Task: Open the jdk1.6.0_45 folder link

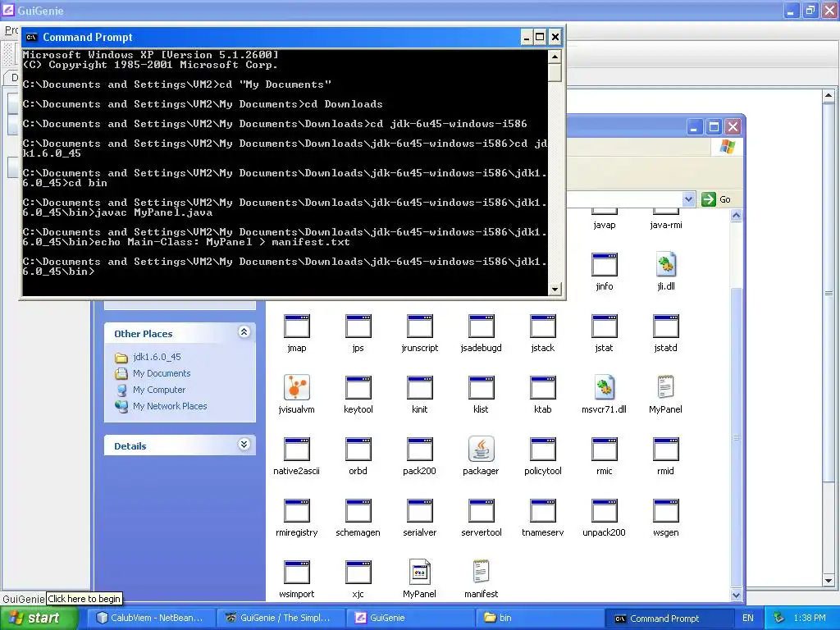Action: click(157, 357)
